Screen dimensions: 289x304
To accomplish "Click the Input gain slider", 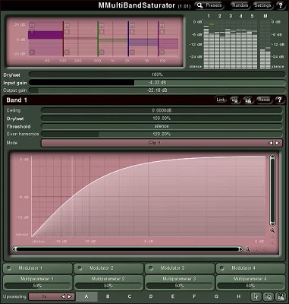I will [x=157, y=83].
